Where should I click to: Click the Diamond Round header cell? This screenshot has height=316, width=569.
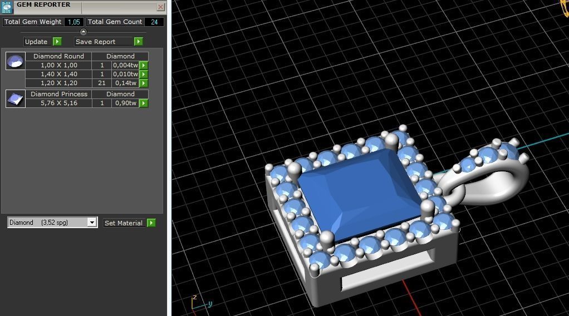(58, 56)
